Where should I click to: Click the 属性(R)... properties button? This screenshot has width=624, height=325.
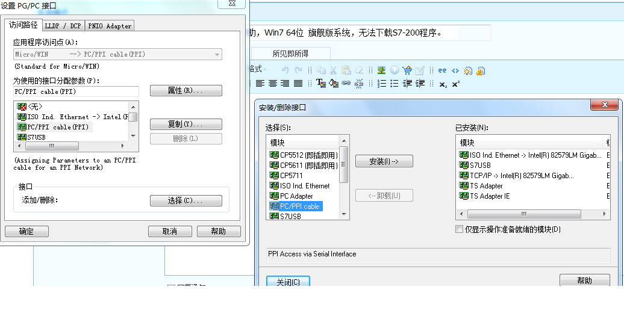coord(186,90)
